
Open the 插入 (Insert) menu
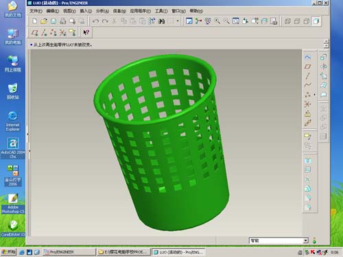86,11
